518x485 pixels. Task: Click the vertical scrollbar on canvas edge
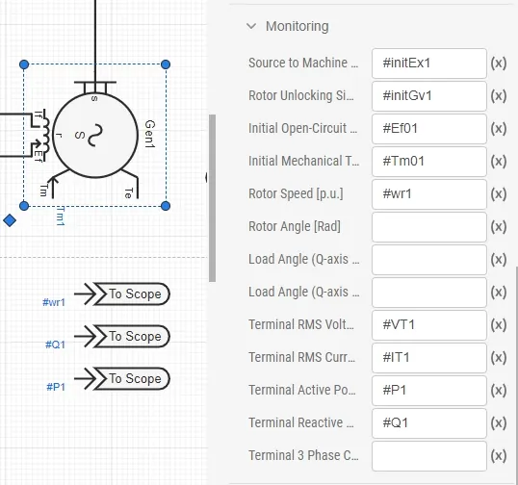coord(213,198)
